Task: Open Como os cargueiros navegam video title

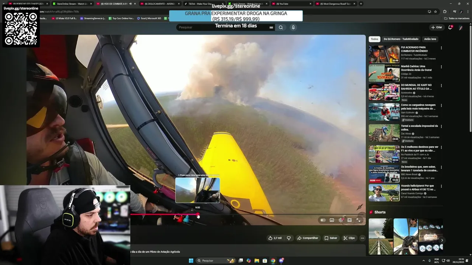Action: 418,107
